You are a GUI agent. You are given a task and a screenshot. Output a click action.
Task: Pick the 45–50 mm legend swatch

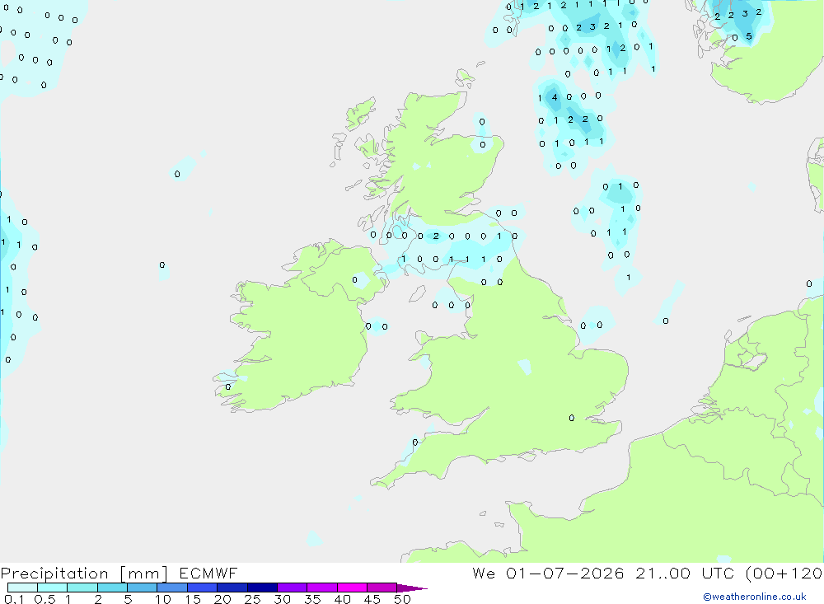(x=382, y=588)
